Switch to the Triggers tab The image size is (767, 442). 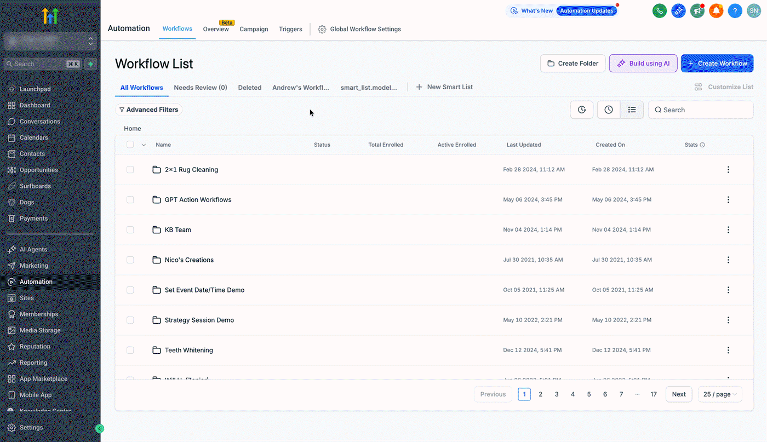(x=290, y=29)
